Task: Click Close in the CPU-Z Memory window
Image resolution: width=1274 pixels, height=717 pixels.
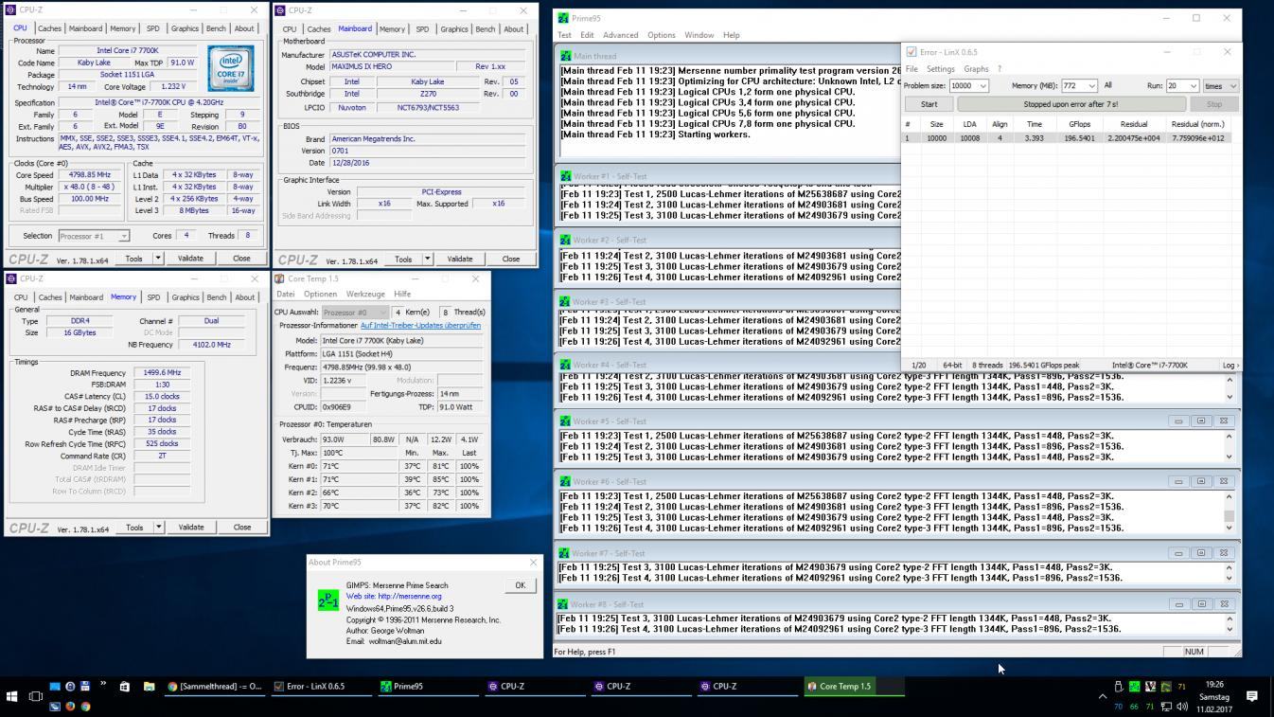Action: tap(242, 528)
